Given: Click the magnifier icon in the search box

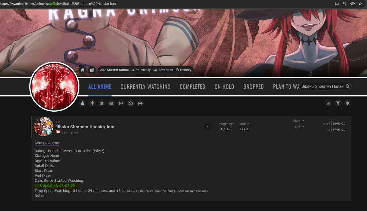Looking at the screenshot, I should (x=348, y=86).
